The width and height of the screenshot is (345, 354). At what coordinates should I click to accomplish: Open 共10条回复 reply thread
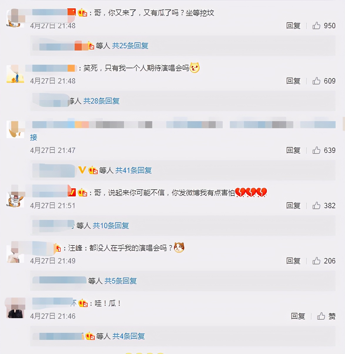tap(111, 226)
